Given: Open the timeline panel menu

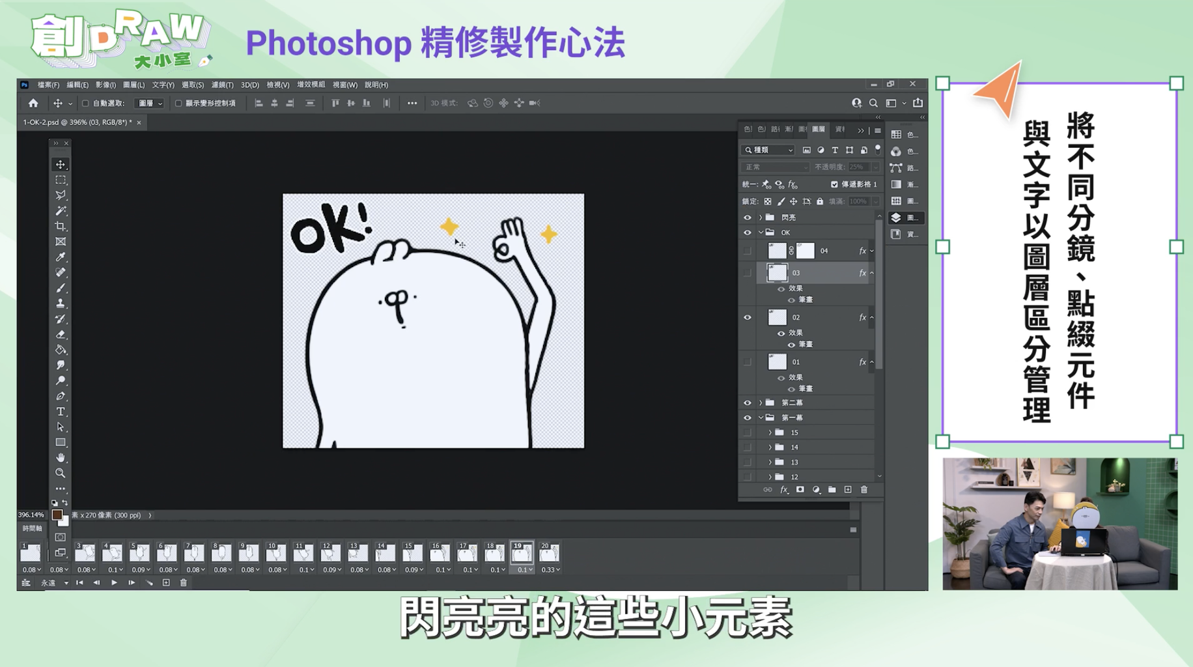Looking at the screenshot, I should (x=853, y=530).
